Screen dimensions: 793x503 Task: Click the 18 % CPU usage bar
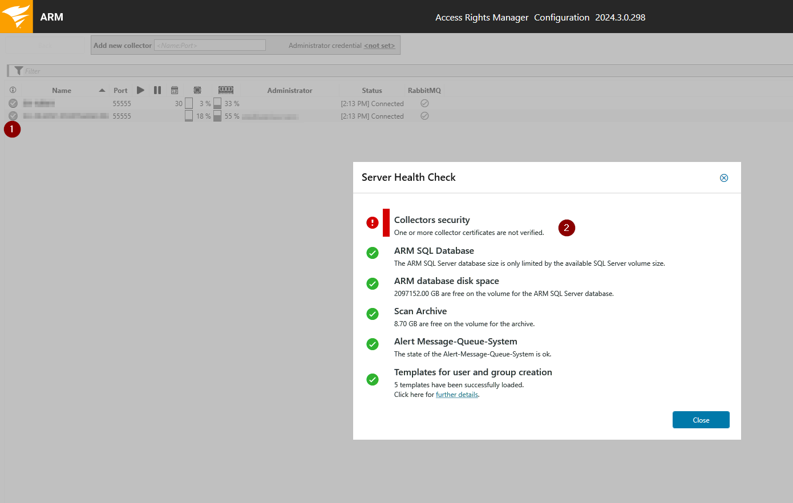click(189, 116)
